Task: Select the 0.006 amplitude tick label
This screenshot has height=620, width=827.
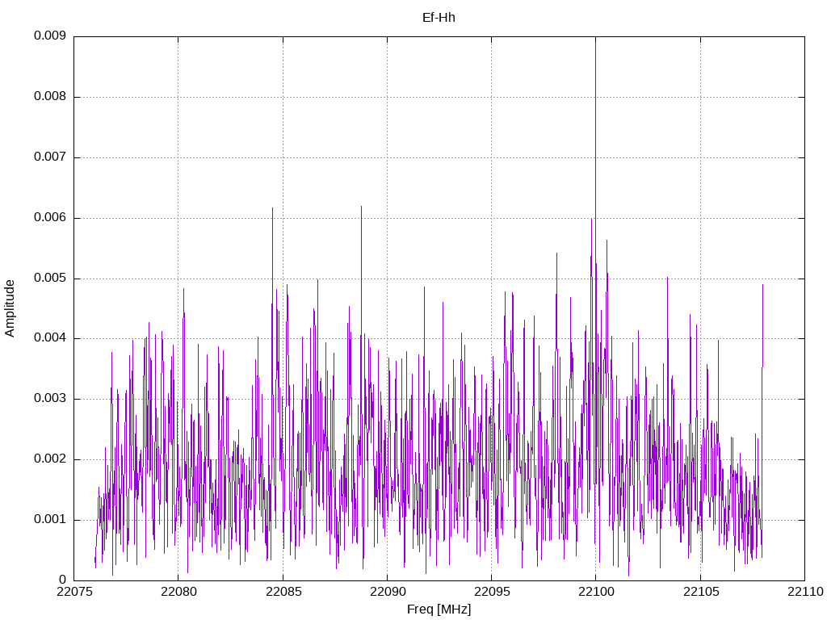Action: click(49, 218)
